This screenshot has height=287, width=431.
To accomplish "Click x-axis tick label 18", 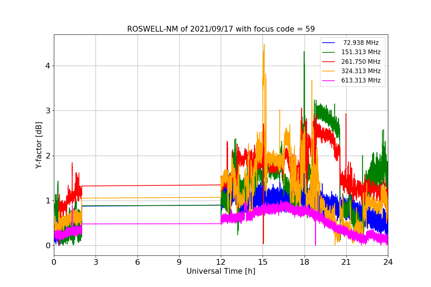I will coord(305,262).
